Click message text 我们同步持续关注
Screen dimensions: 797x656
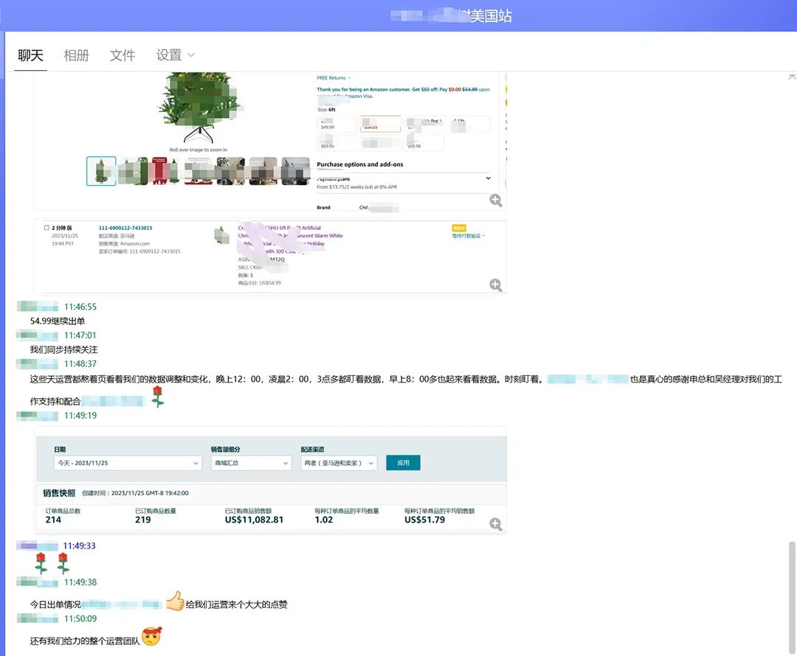(x=63, y=349)
